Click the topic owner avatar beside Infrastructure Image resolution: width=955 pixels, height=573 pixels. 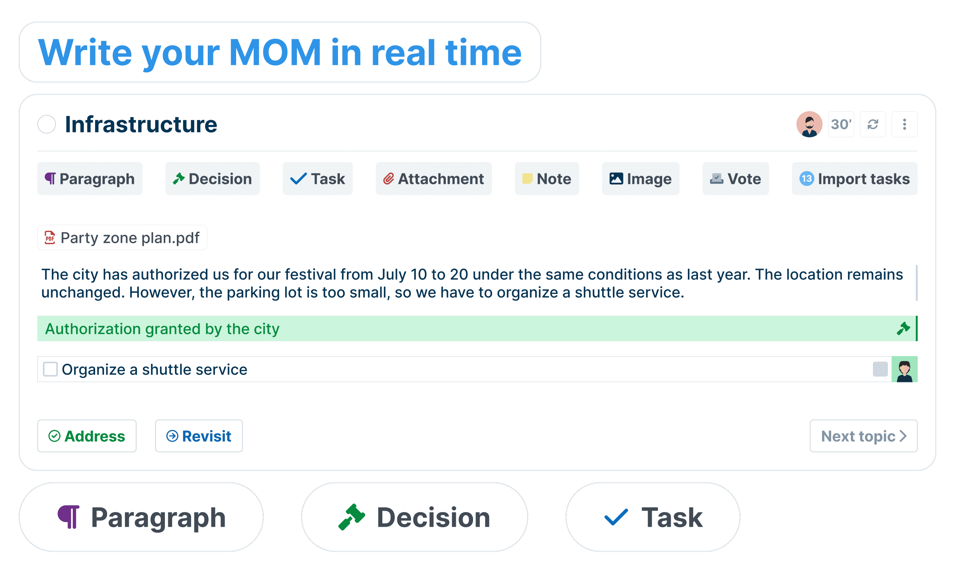809,124
